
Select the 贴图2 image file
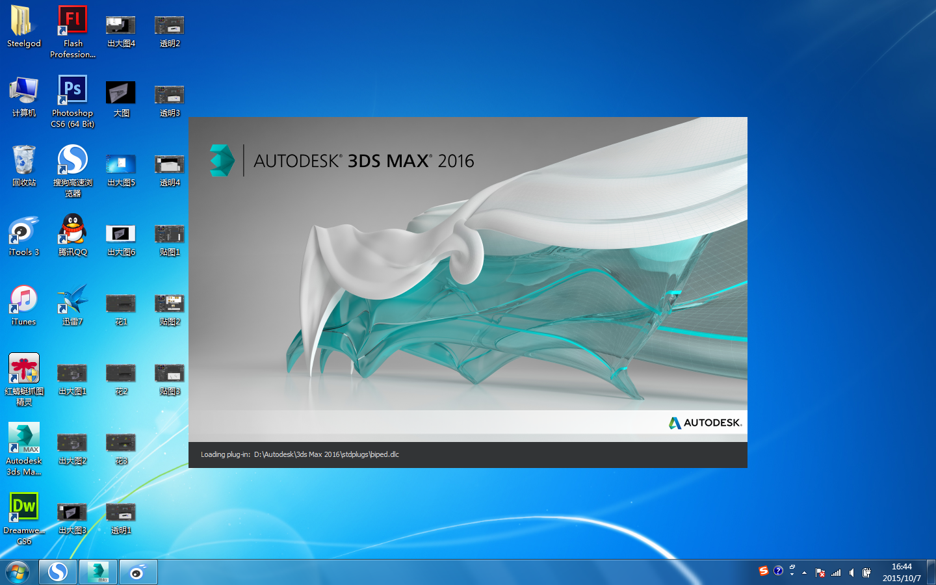point(170,309)
